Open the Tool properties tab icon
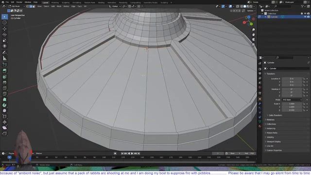Image resolution: width=311 pixels, height=175 pixels. click(260, 63)
